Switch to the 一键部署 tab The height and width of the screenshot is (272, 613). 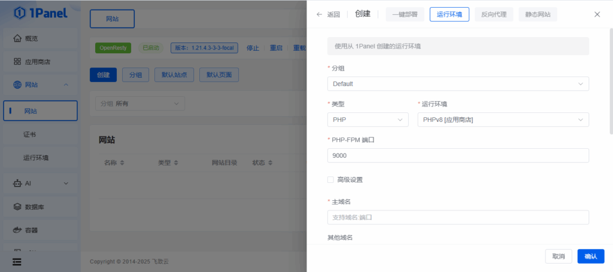click(x=405, y=14)
